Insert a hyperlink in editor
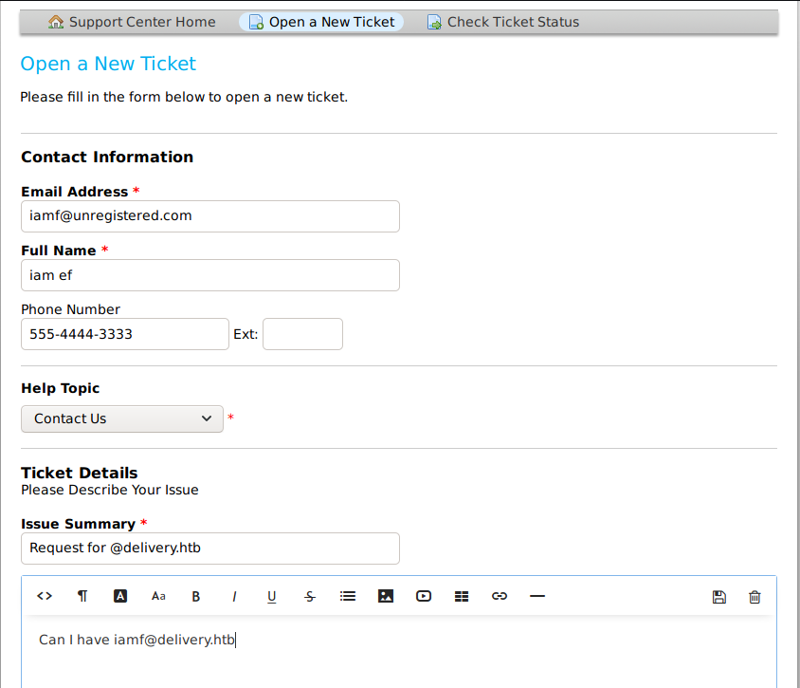Screen dimensions: 800x688 pyautogui.click(x=500, y=596)
